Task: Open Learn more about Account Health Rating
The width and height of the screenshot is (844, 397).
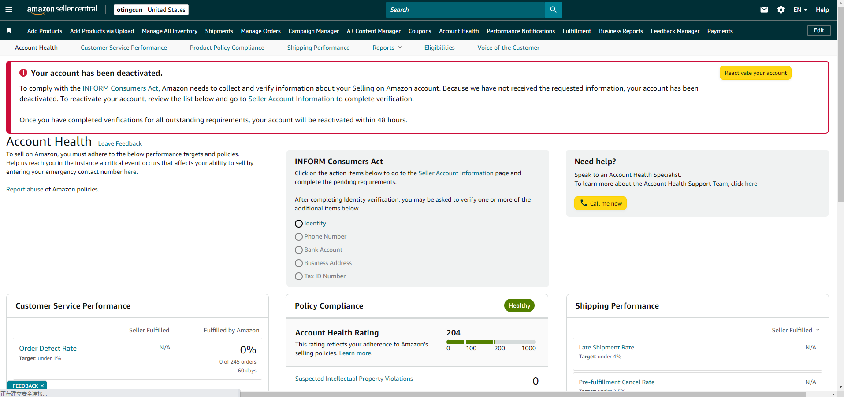Action: (355, 353)
